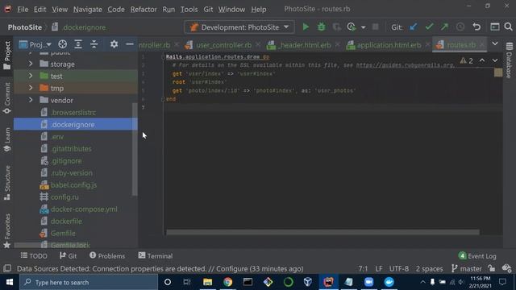Hide the Project panel with minus icon

[130, 44]
